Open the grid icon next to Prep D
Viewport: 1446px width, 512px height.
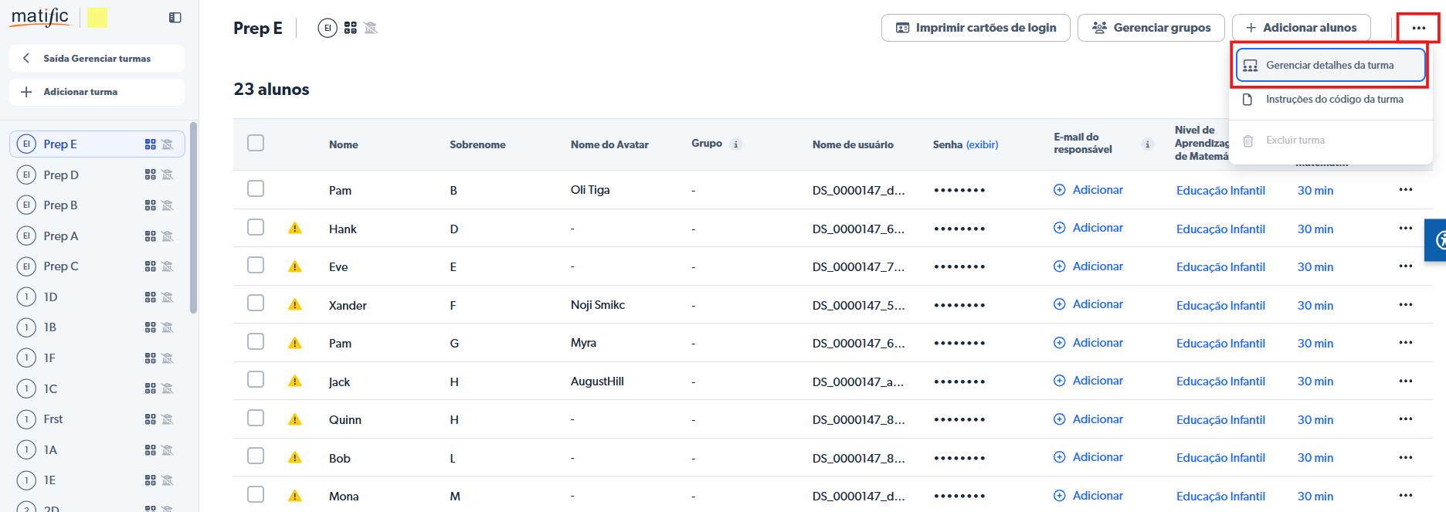coord(150,175)
